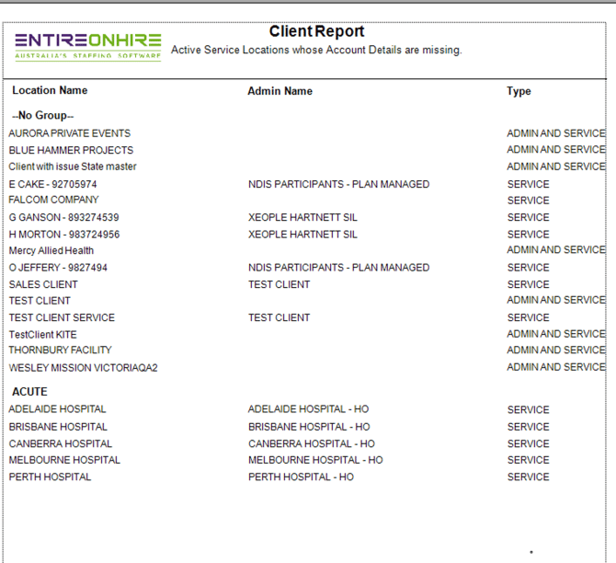616x563 pixels.
Task: Click G GANSON - 893274539 entry
Action: coord(63,217)
